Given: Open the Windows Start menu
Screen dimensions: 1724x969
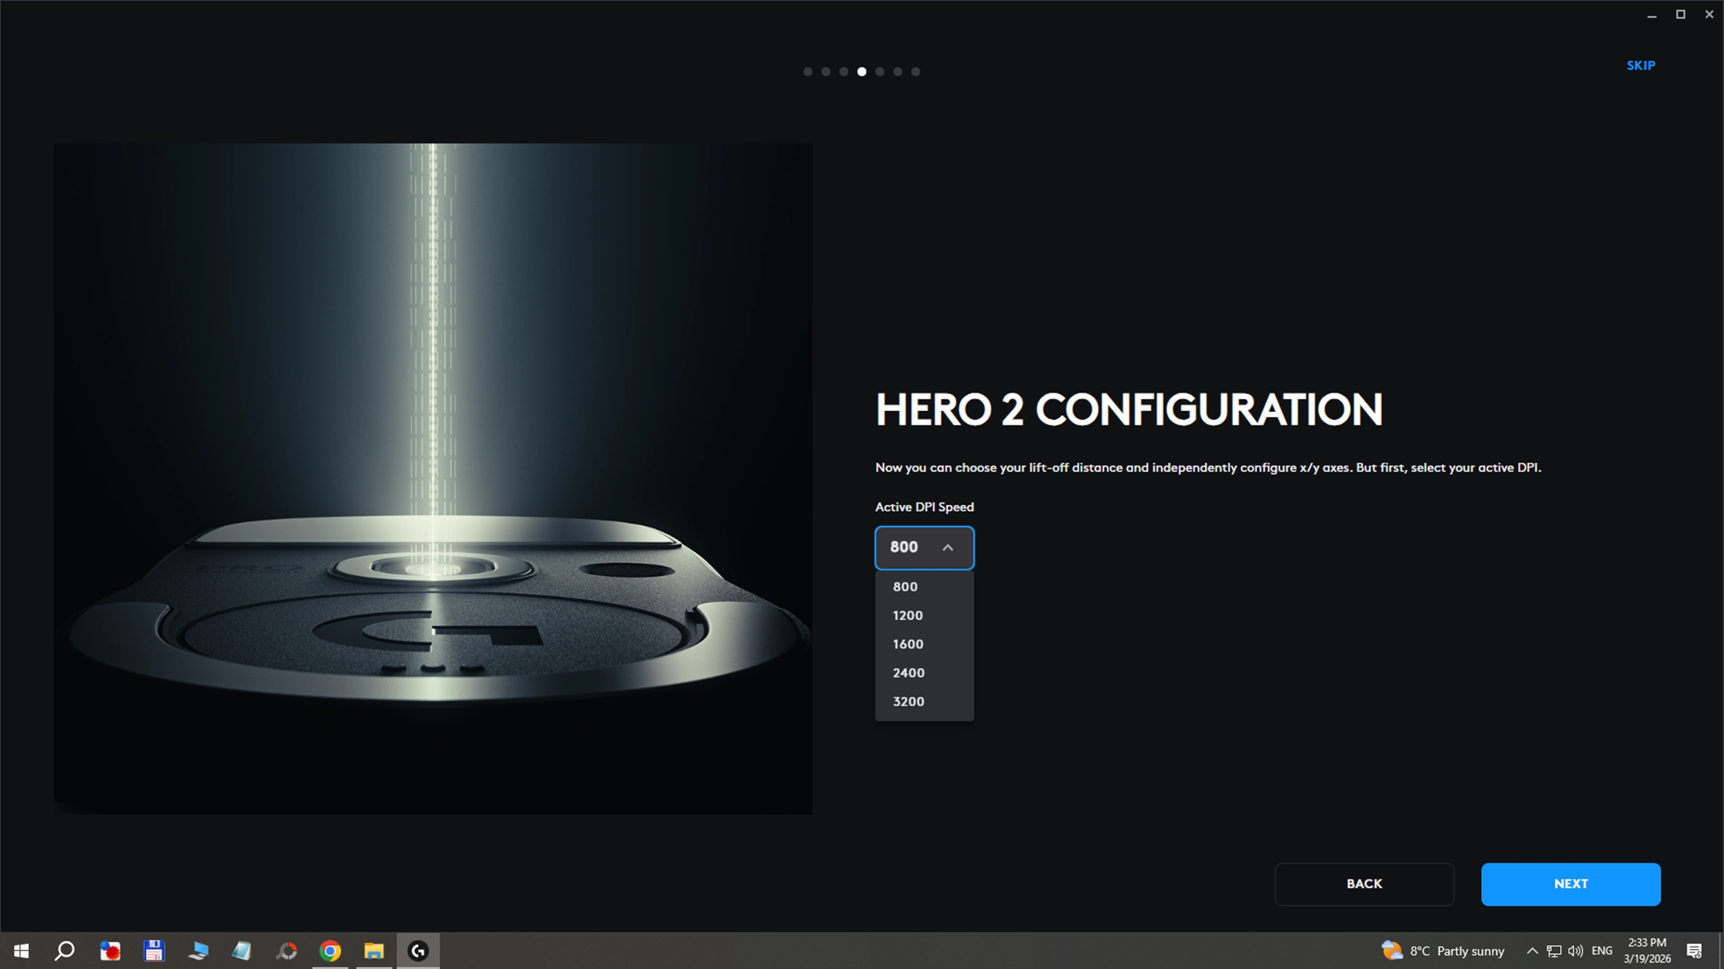Looking at the screenshot, I should click(21, 951).
